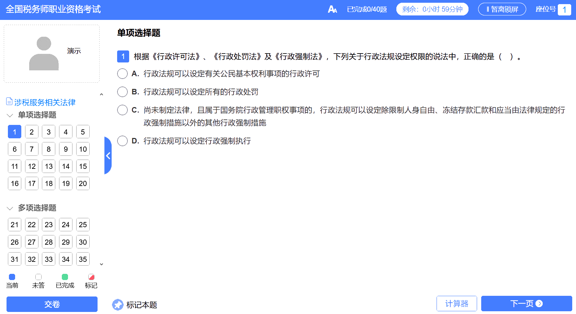Go to question 25 in navigator

[x=83, y=225]
